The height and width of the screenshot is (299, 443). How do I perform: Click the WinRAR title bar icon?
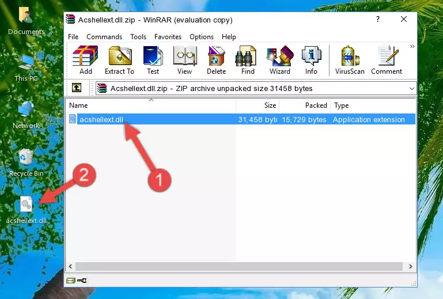pos(70,19)
